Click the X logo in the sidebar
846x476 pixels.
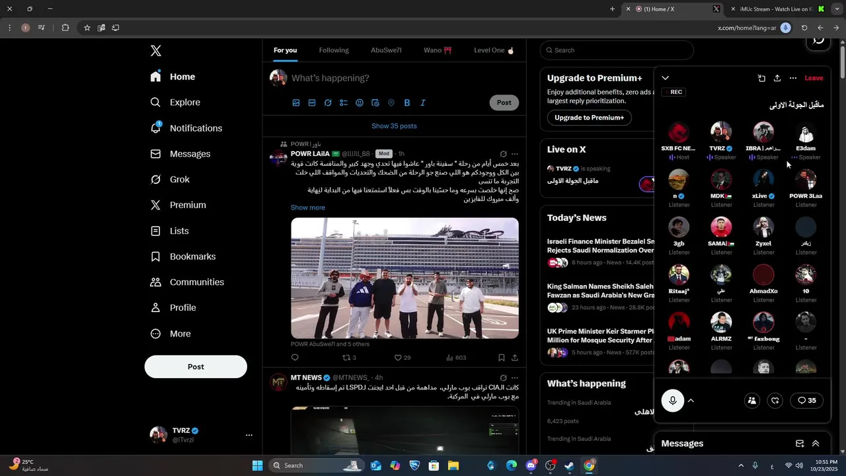tap(155, 51)
